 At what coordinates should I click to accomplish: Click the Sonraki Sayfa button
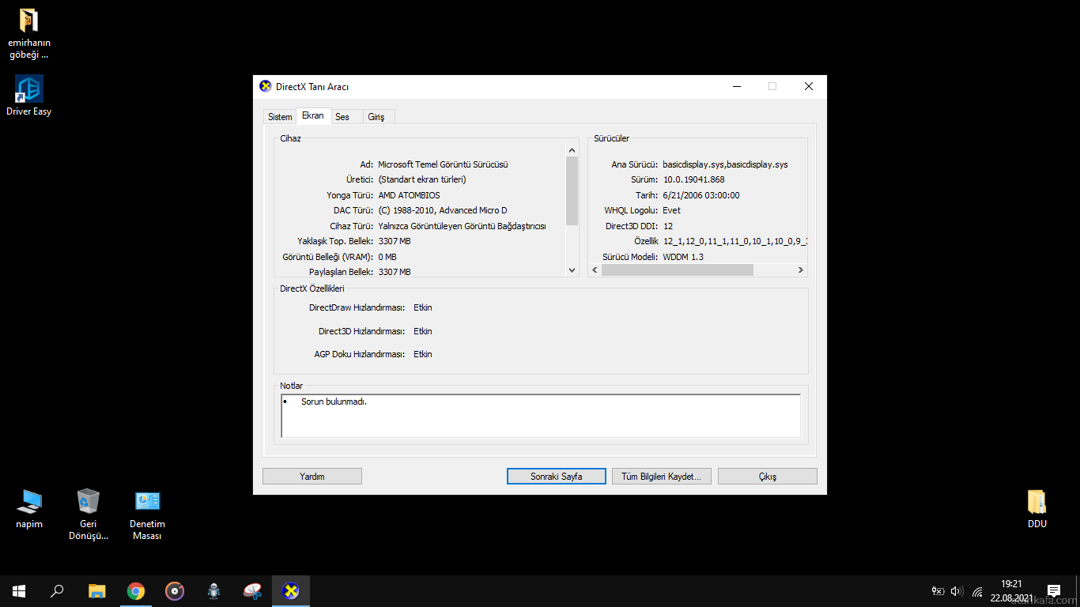(557, 477)
